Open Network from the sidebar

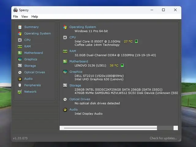point(30,92)
